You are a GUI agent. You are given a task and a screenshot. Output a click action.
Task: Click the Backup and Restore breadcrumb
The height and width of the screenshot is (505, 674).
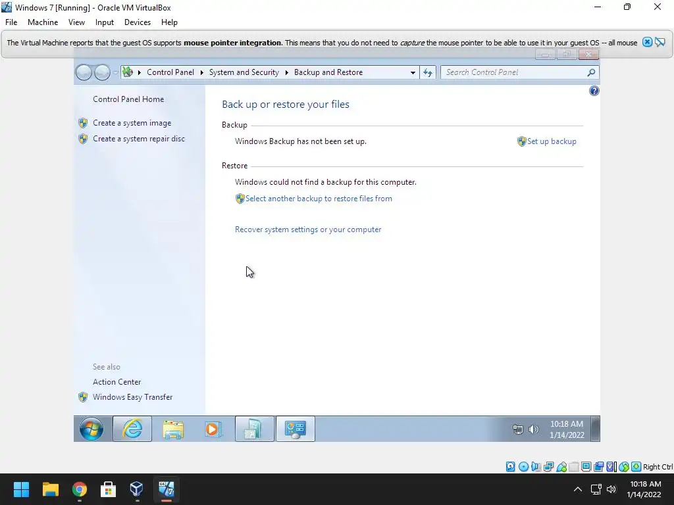(x=328, y=72)
